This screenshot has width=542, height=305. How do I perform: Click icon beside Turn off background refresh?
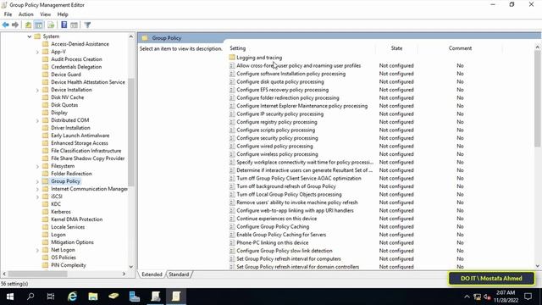click(232, 186)
